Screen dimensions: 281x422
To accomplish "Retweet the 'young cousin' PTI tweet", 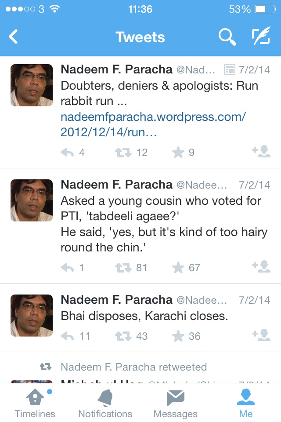I will pos(123,268).
